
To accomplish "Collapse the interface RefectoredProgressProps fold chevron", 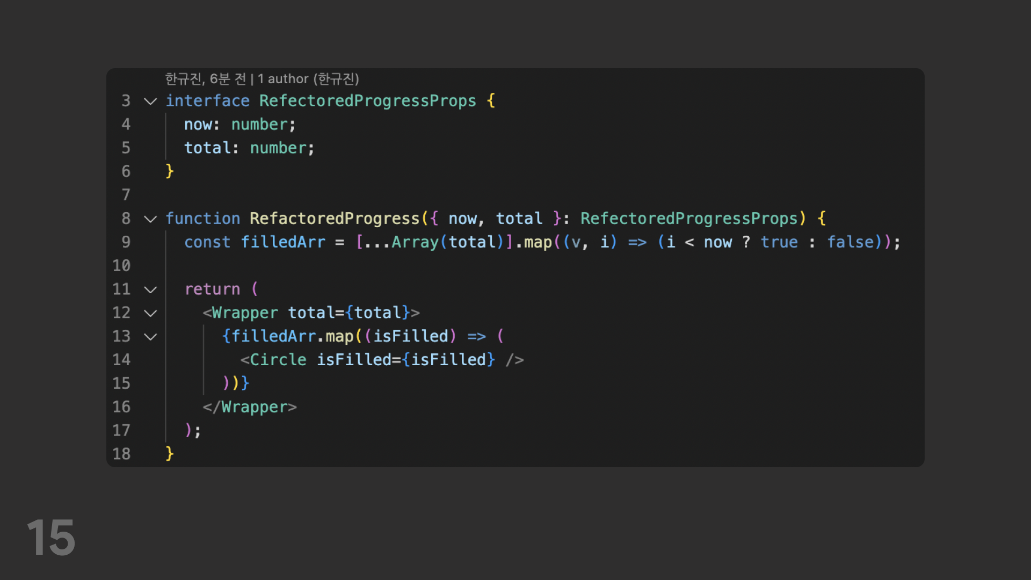I will point(150,101).
